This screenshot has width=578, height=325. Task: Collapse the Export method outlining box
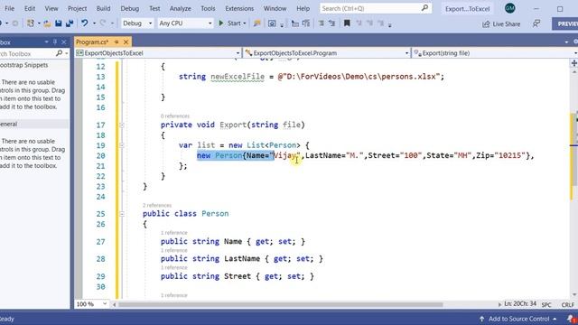pyautogui.click(x=122, y=125)
